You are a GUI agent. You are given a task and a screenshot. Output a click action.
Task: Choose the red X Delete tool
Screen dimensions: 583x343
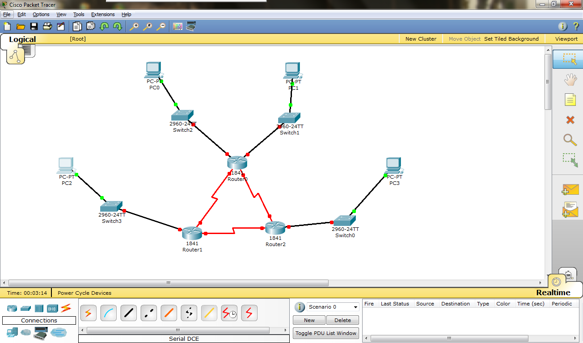click(570, 120)
